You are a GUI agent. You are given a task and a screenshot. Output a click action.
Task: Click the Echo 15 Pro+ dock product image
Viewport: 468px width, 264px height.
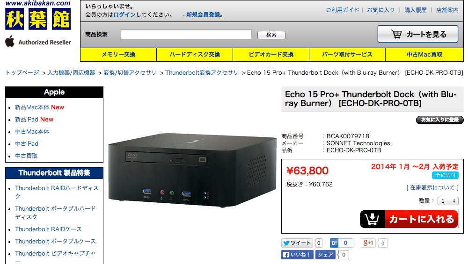pyautogui.click(x=192, y=170)
